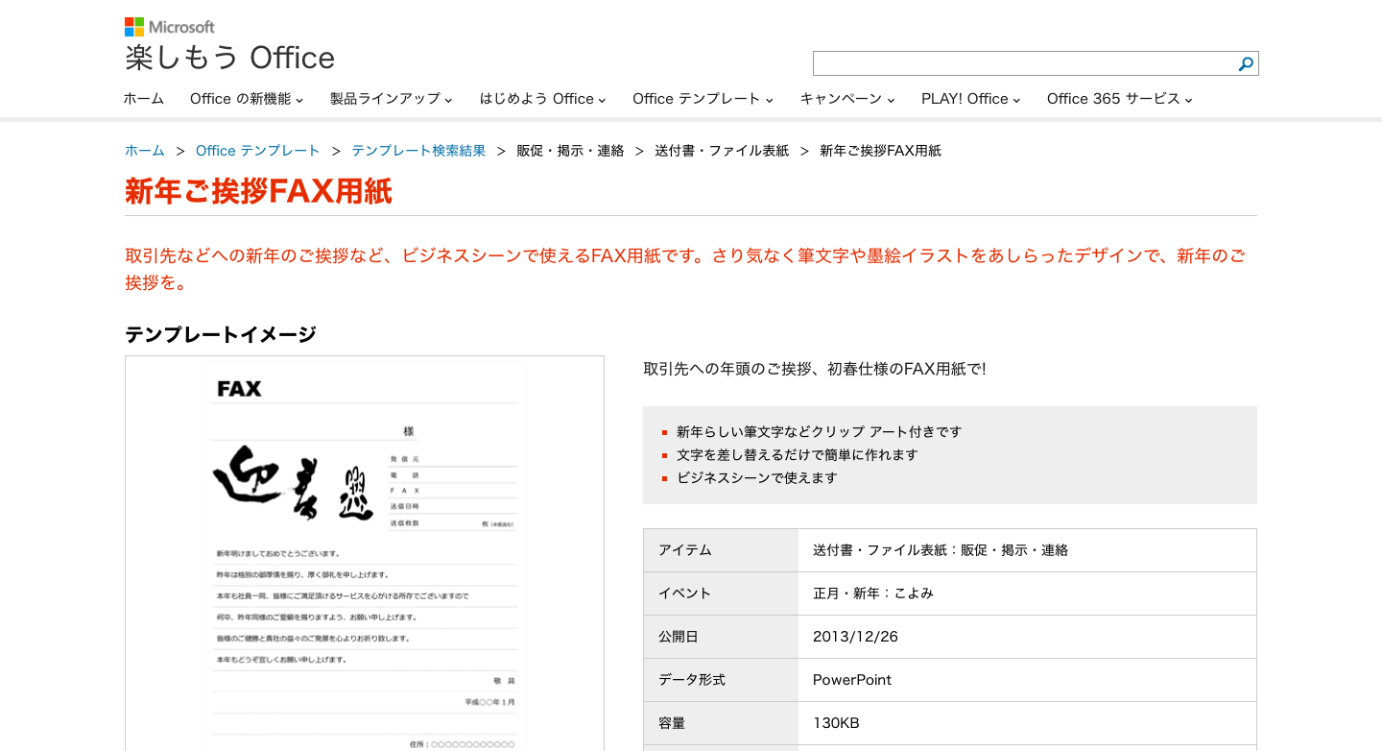The width and height of the screenshot is (1382, 751).
Task: Click the search magnifier icon
Action: [x=1245, y=64]
